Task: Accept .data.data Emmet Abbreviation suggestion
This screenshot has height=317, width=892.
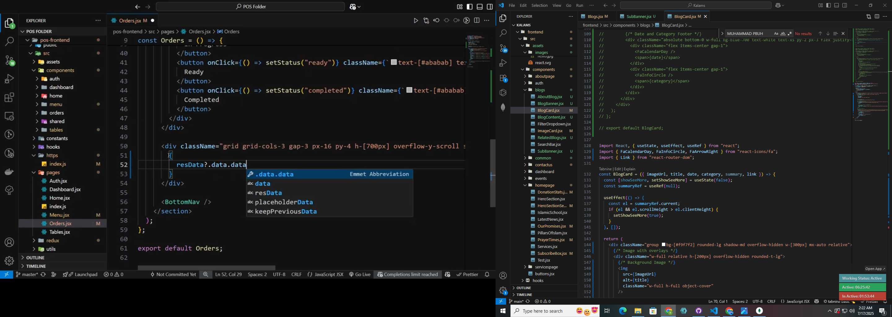Action: click(x=329, y=174)
